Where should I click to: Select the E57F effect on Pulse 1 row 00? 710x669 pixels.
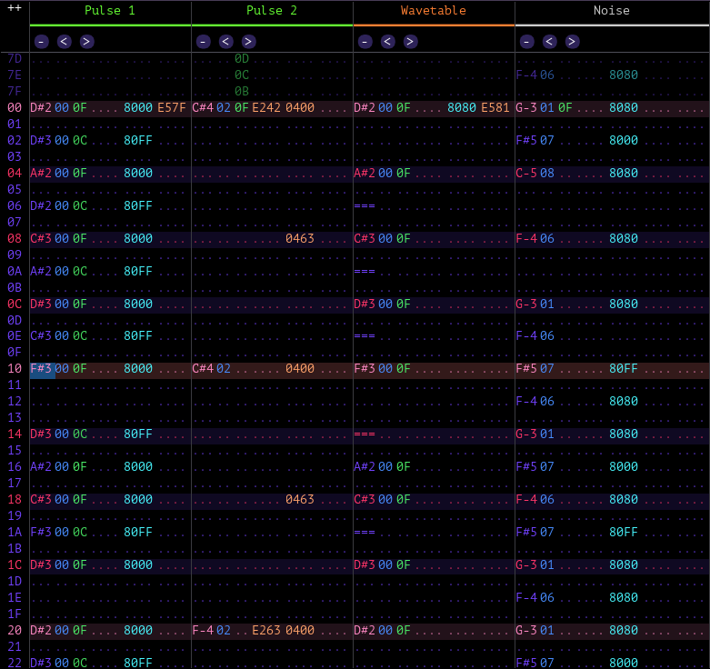point(172,107)
